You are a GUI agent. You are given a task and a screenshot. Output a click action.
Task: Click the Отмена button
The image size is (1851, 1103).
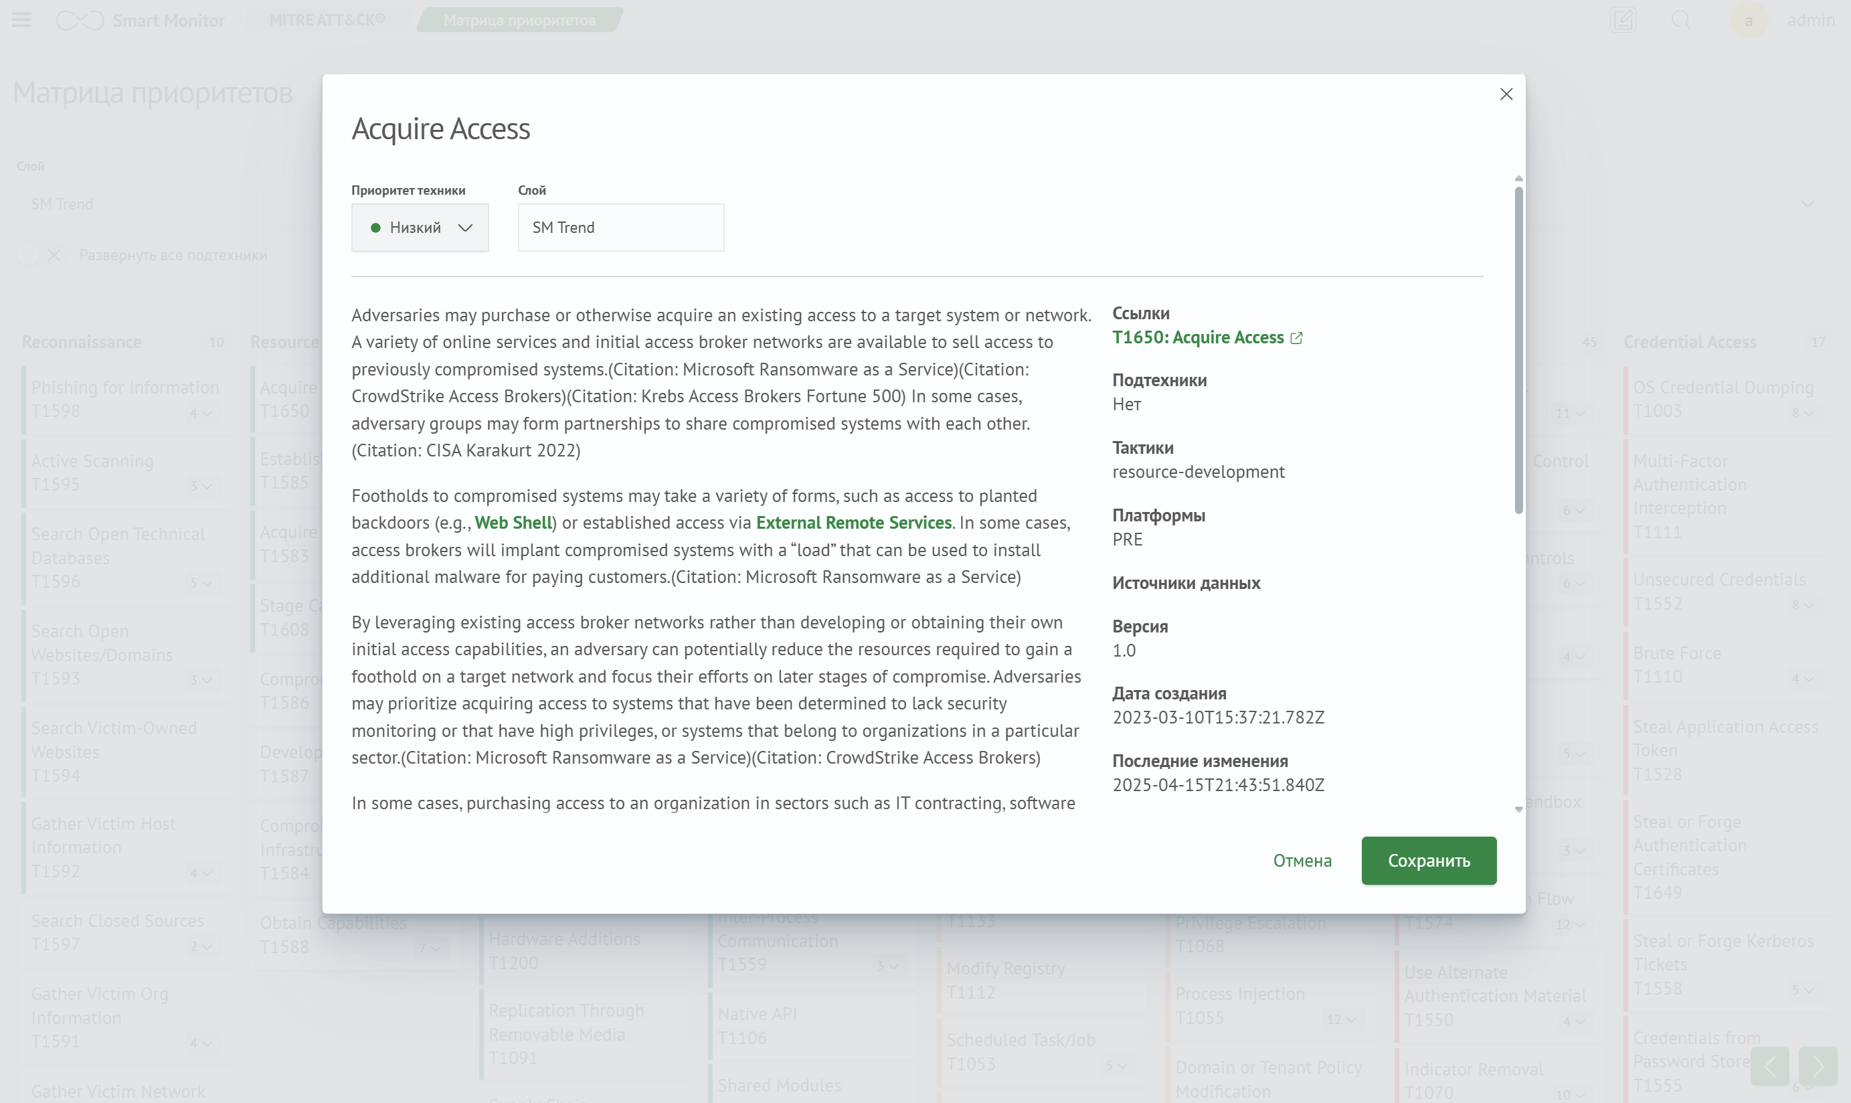[x=1302, y=861]
